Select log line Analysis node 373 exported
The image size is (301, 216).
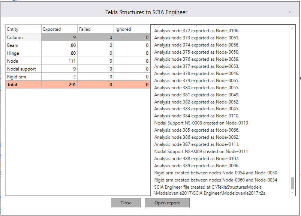(197, 38)
